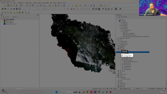
Task: Collapse the Favoritos tree node
Action: [x=117, y=19]
